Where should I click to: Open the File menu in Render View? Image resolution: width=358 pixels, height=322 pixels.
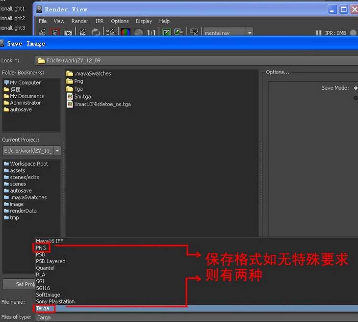click(43, 21)
